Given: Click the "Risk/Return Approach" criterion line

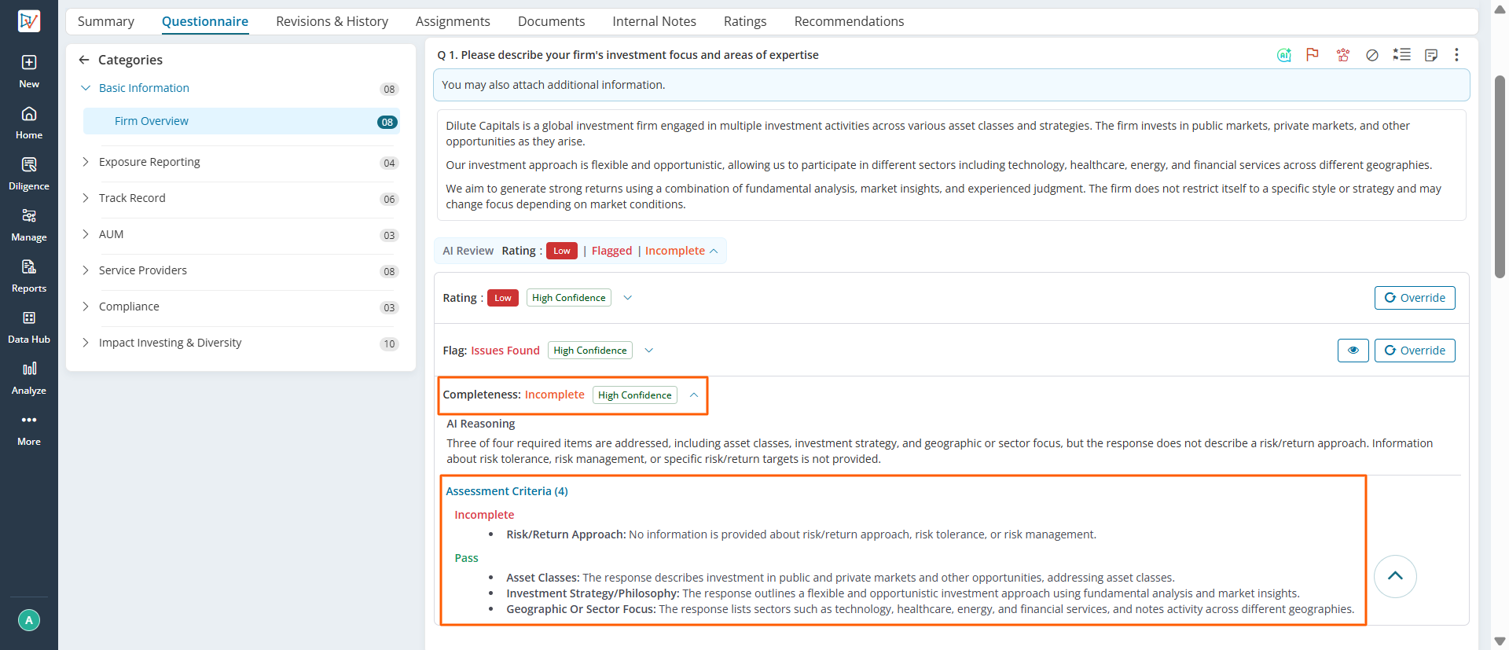Looking at the screenshot, I should (801, 534).
